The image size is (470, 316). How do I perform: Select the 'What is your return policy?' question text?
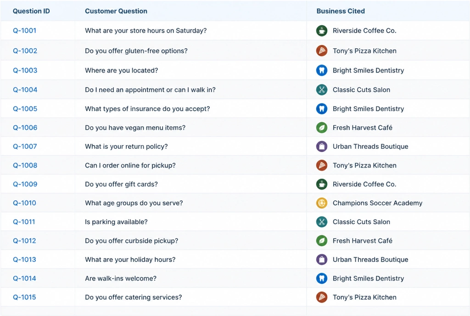pyautogui.click(x=126, y=147)
